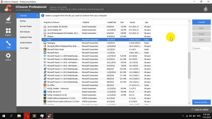Click the Microsoft Office Professional Plus icon
This screenshot has height=119, width=212.
tap(45, 46)
